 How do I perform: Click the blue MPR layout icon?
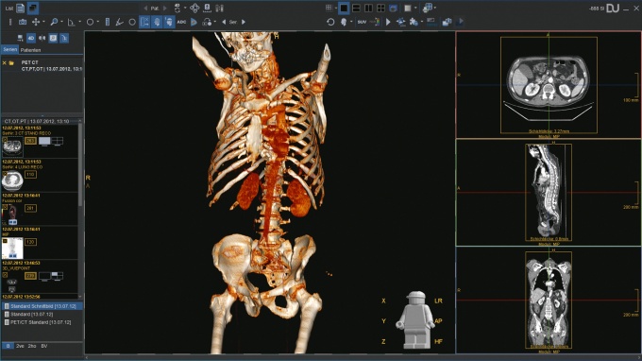[x=393, y=8]
